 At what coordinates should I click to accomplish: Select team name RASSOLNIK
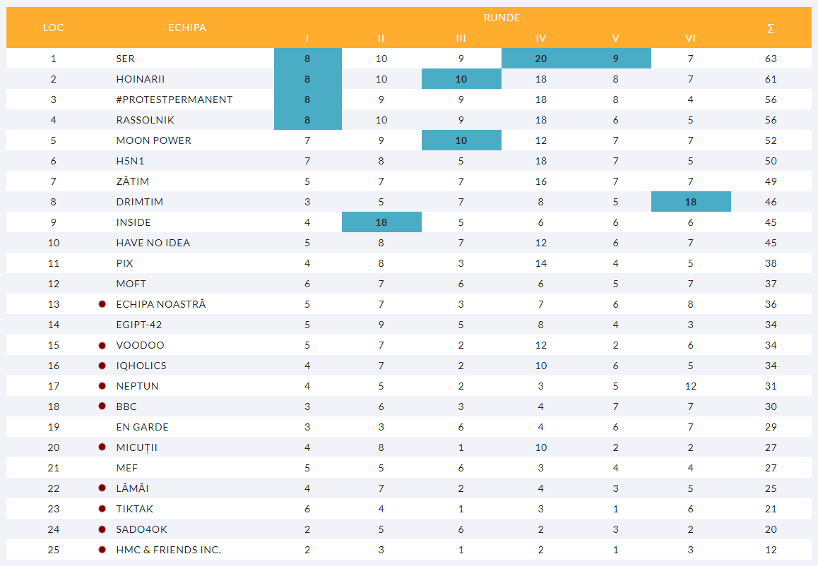(x=145, y=120)
